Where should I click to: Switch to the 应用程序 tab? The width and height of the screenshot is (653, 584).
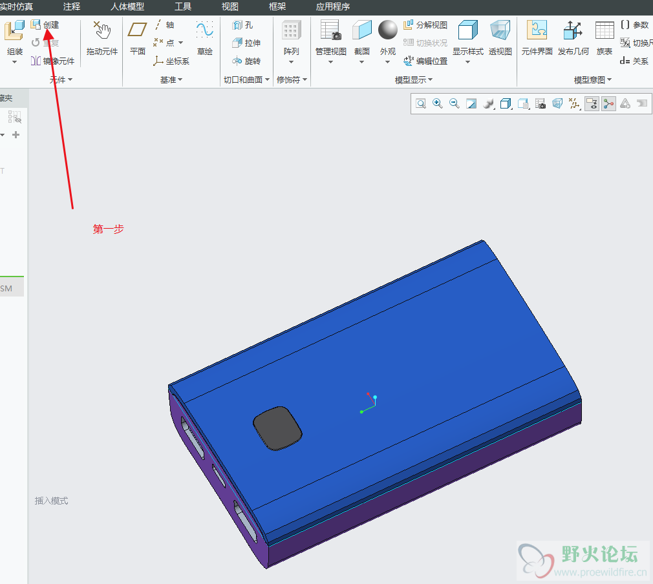click(333, 6)
